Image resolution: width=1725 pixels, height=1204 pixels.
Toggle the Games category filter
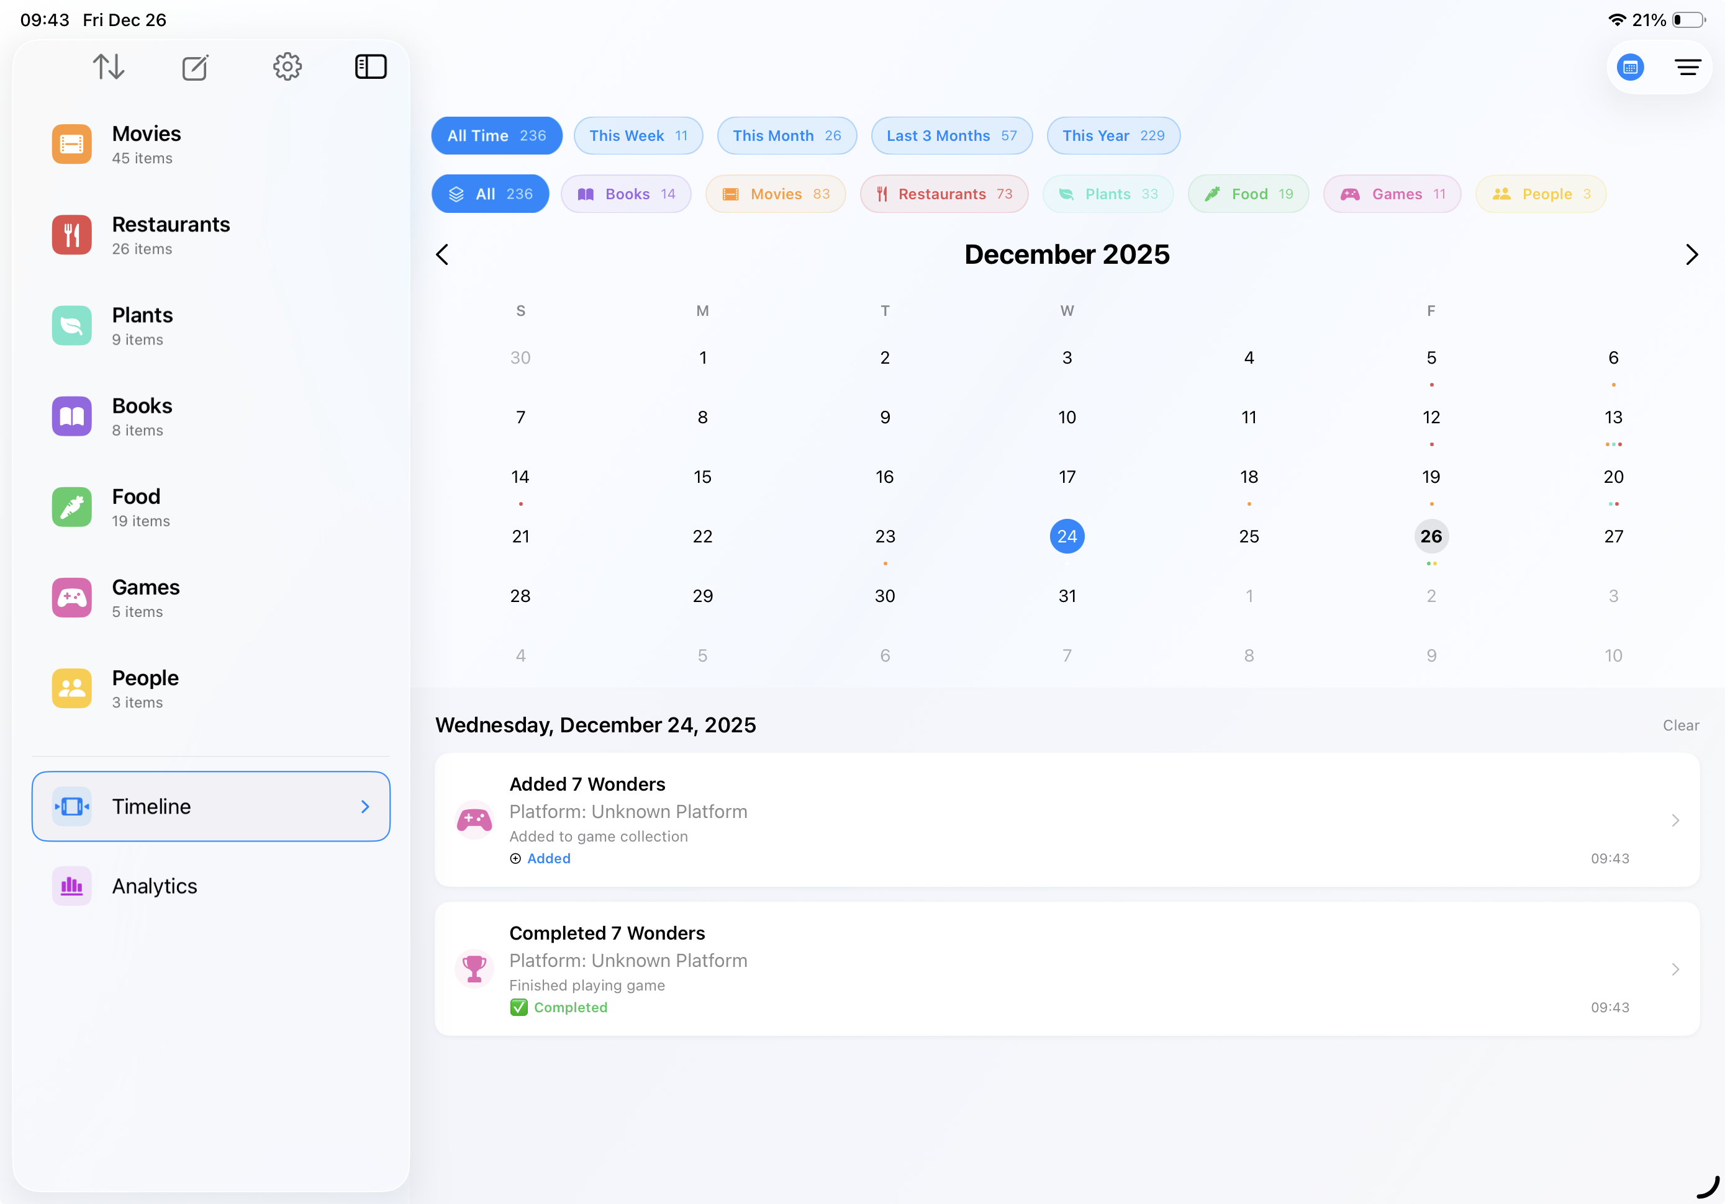point(1392,194)
